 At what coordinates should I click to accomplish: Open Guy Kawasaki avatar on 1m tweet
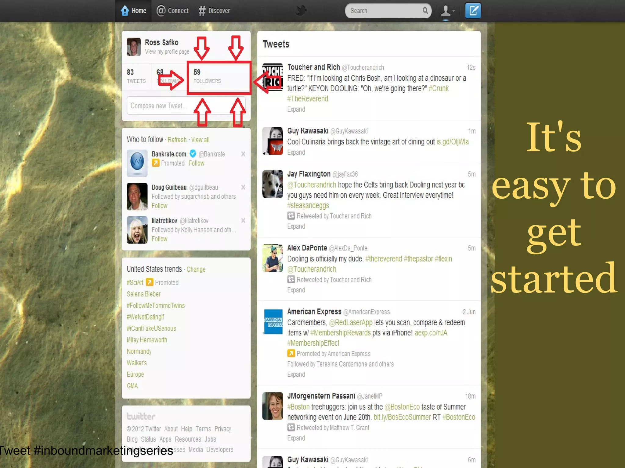click(x=273, y=141)
